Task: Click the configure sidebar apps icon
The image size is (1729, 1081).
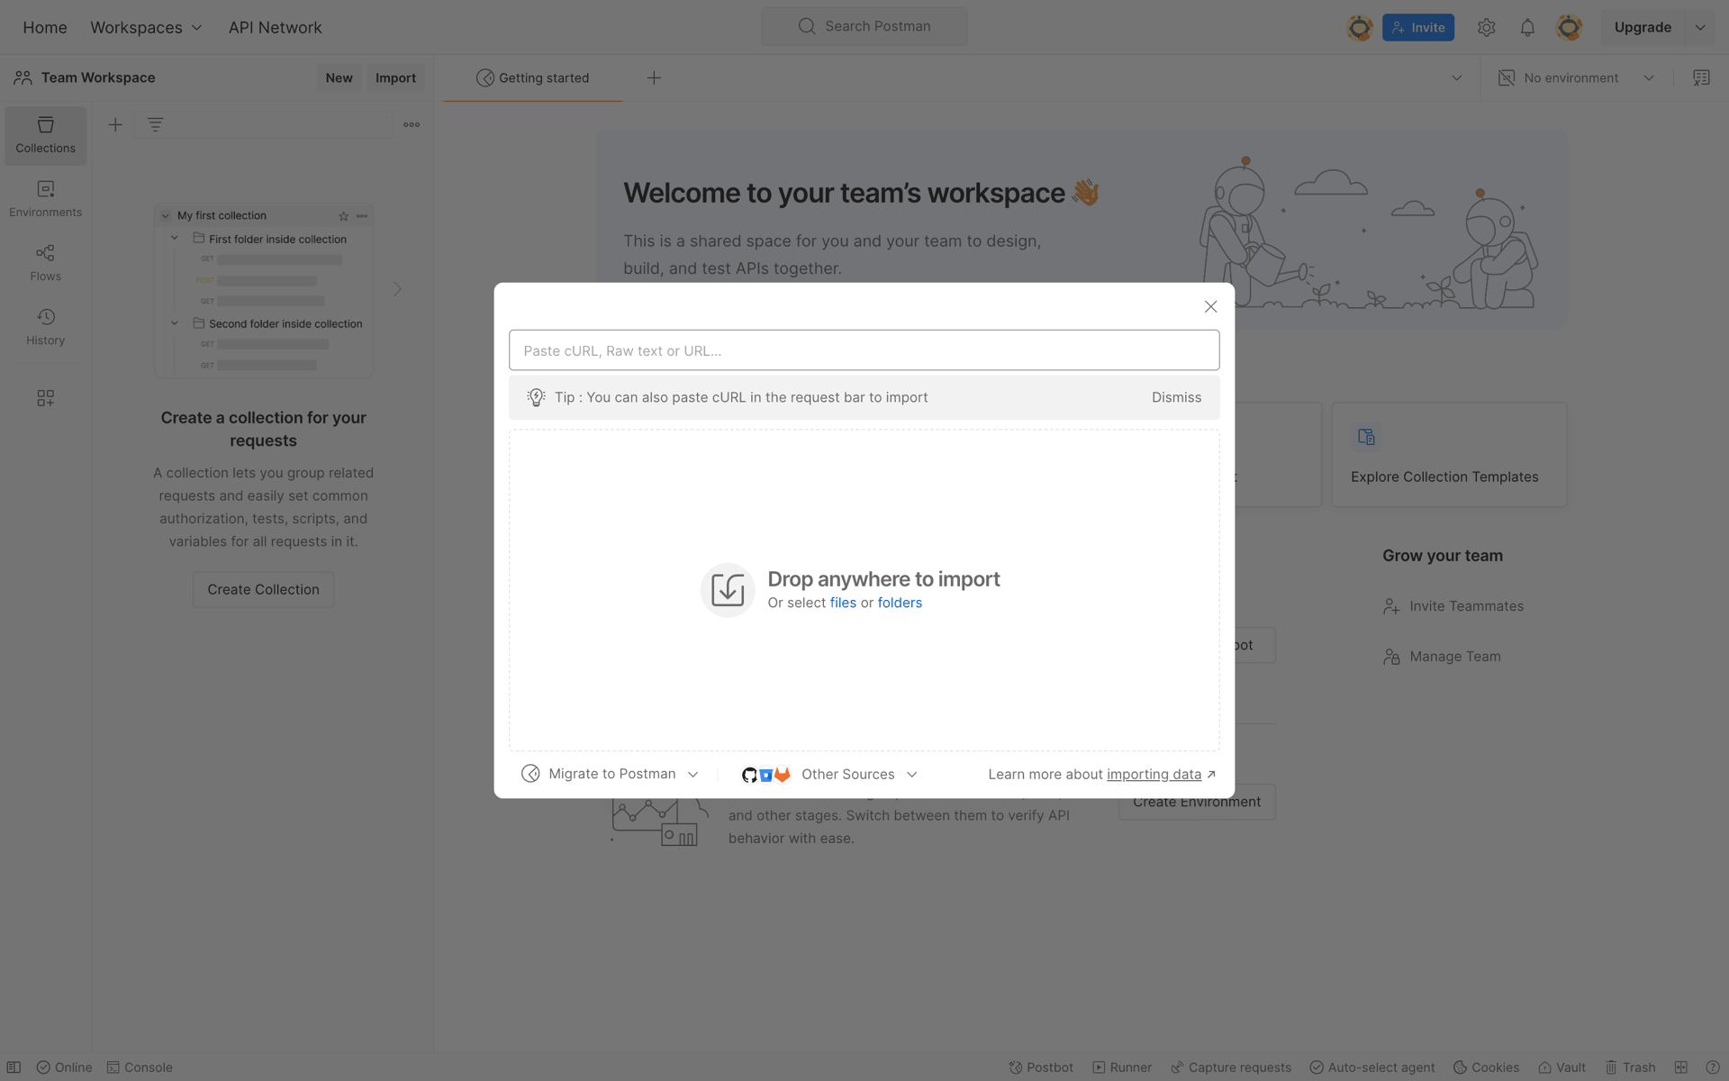Action: click(45, 398)
